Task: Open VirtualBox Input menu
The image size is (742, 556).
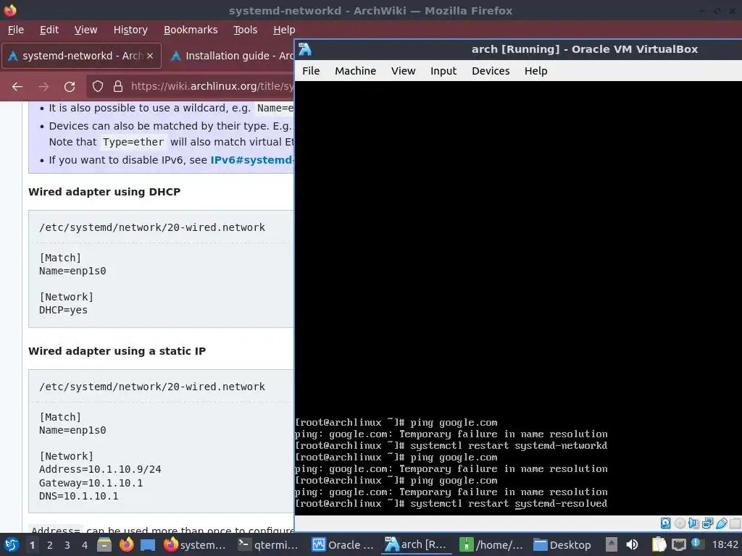Action: click(x=443, y=71)
